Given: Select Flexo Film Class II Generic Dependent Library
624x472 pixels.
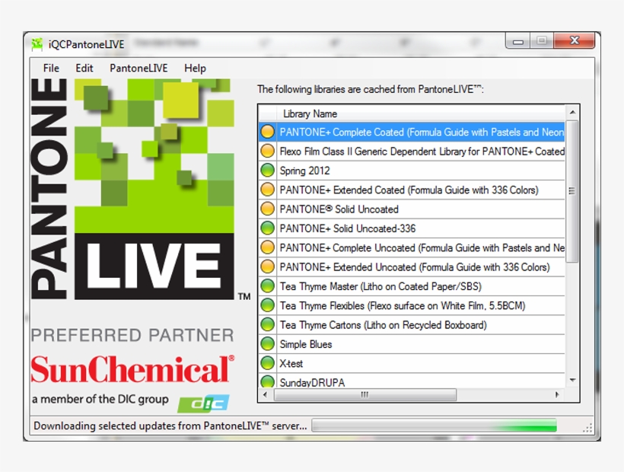Looking at the screenshot, I should tap(412, 151).
